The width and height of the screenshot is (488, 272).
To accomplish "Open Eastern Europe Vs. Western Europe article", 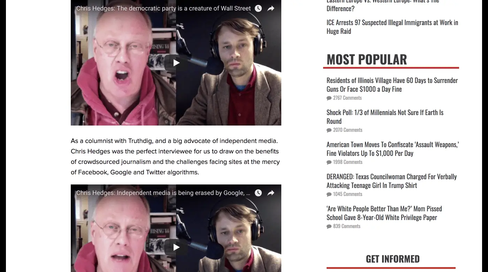I will point(383,6).
